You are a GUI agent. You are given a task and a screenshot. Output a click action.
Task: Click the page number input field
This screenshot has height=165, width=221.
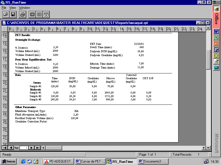point(24,148)
